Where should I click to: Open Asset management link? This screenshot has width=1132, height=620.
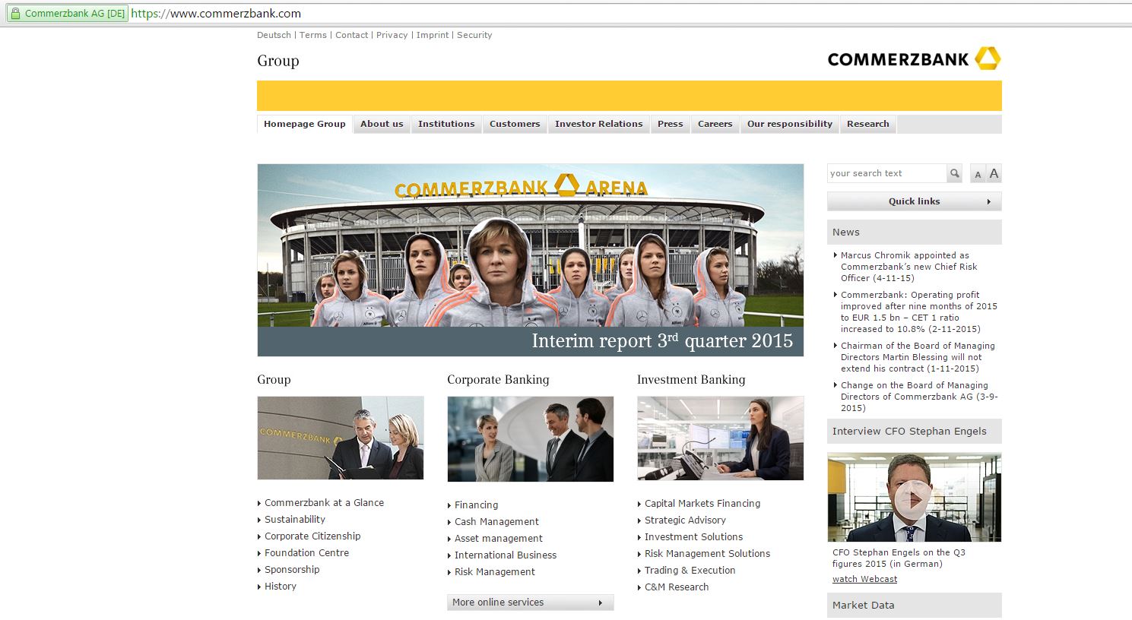click(x=499, y=539)
